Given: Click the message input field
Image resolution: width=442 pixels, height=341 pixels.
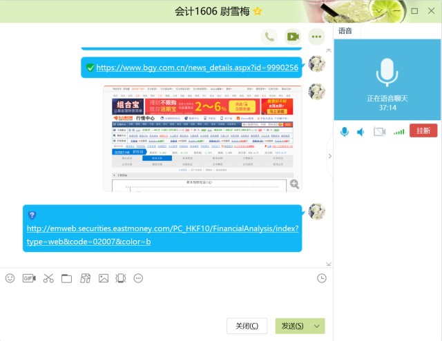Looking at the screenshot, I should (166, 300).
